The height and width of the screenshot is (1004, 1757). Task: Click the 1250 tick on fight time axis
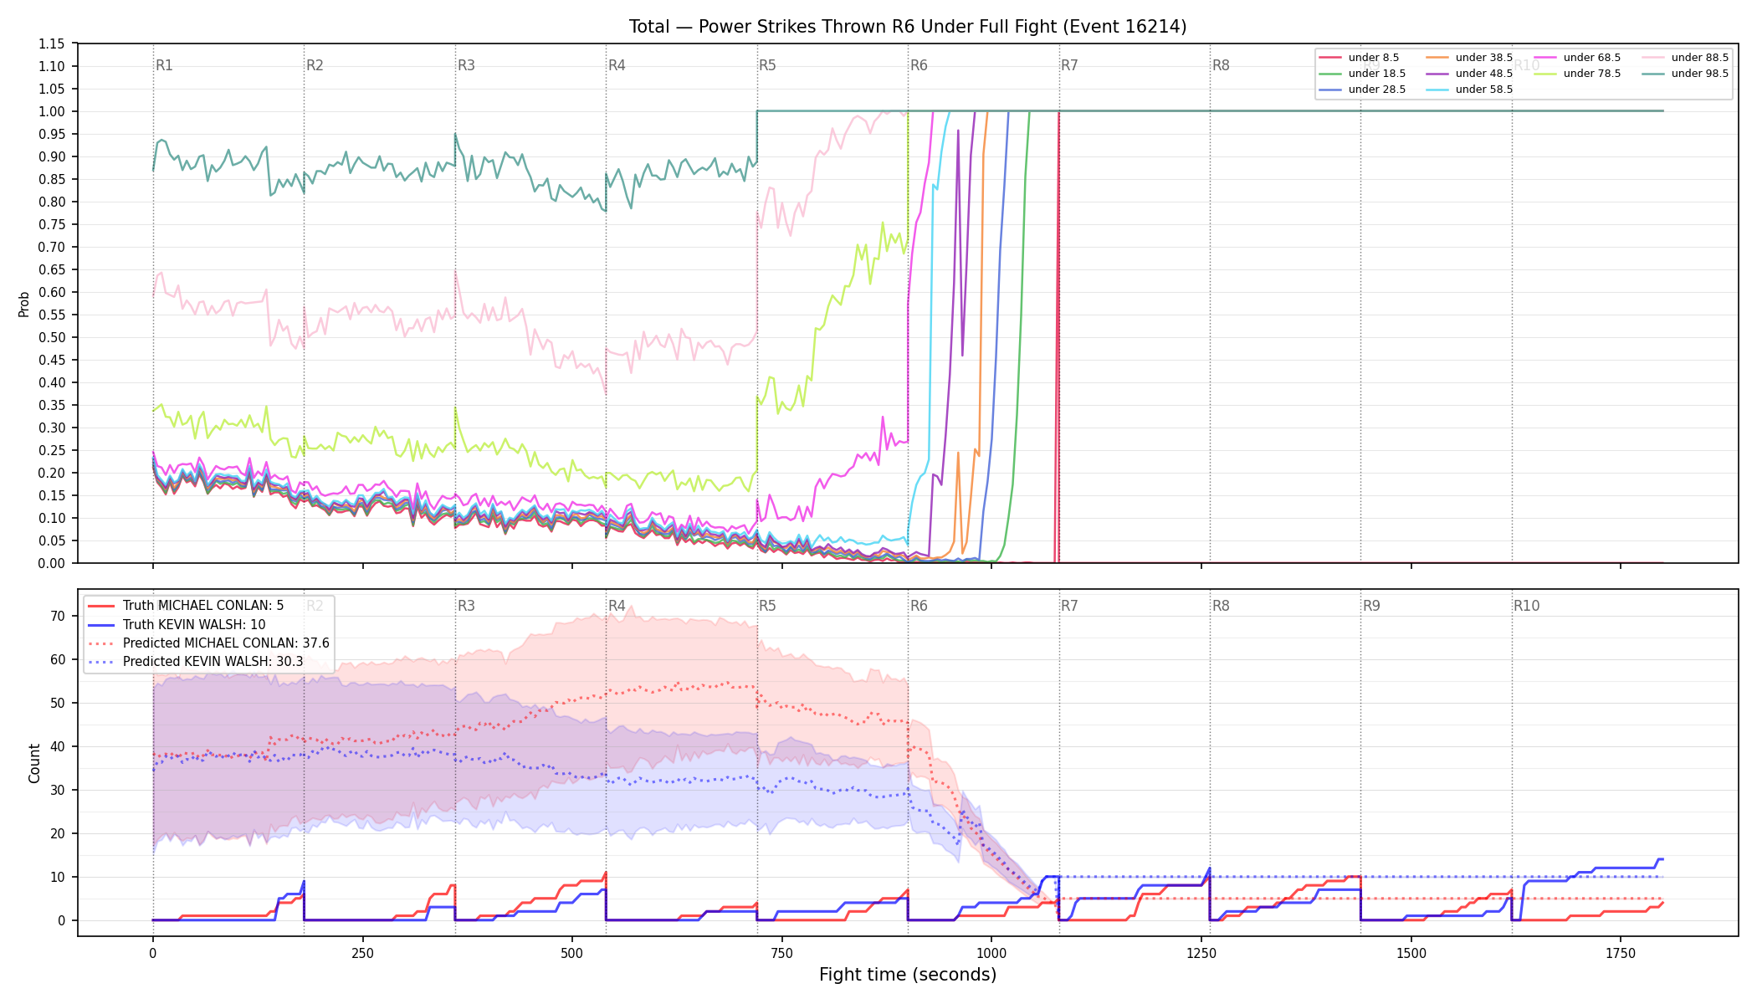click(1201, 953)
